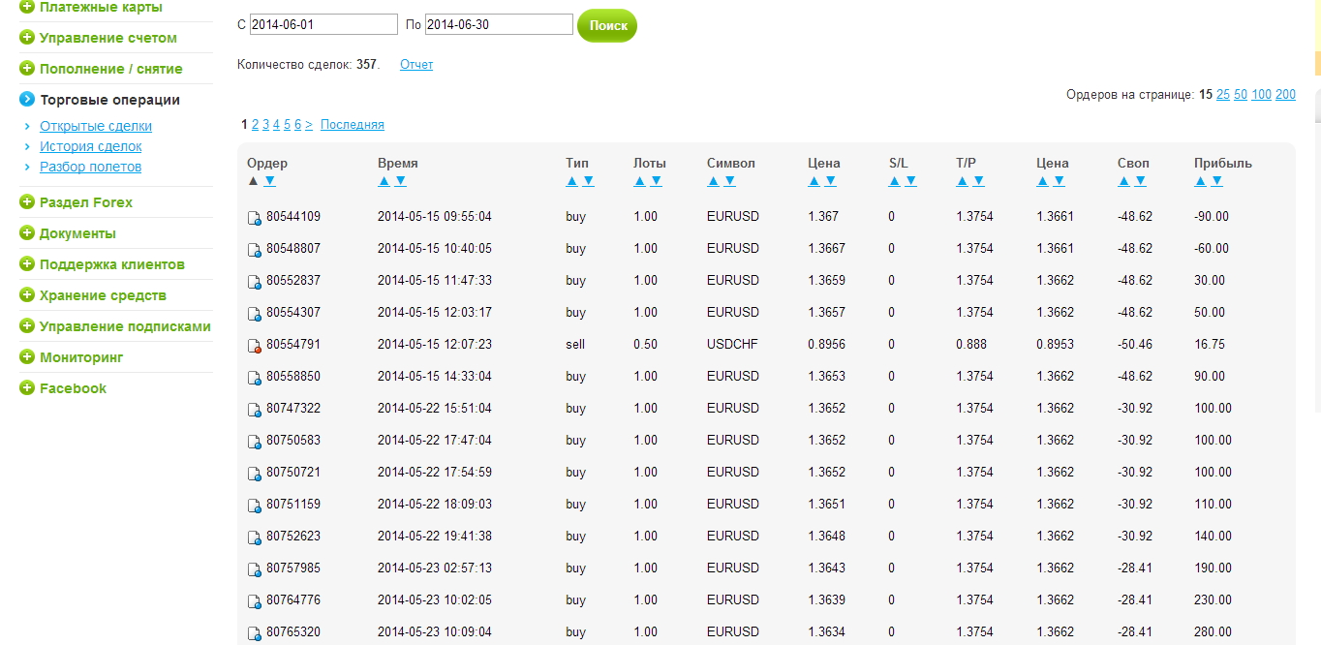Image resolution: width=1321 pixels, height=645 pixels.
Task: Show 50 orders per page
Action: pyautogui.click(x=1241, y=95)
